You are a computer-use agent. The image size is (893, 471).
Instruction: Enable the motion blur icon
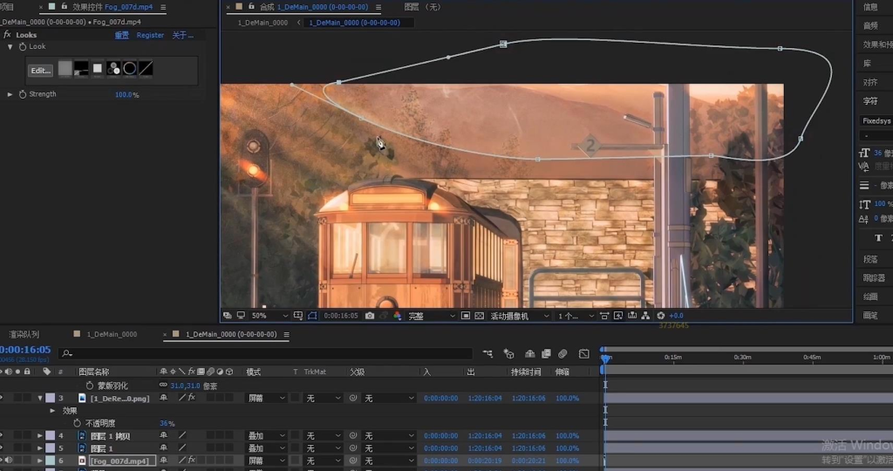[562, 353]
